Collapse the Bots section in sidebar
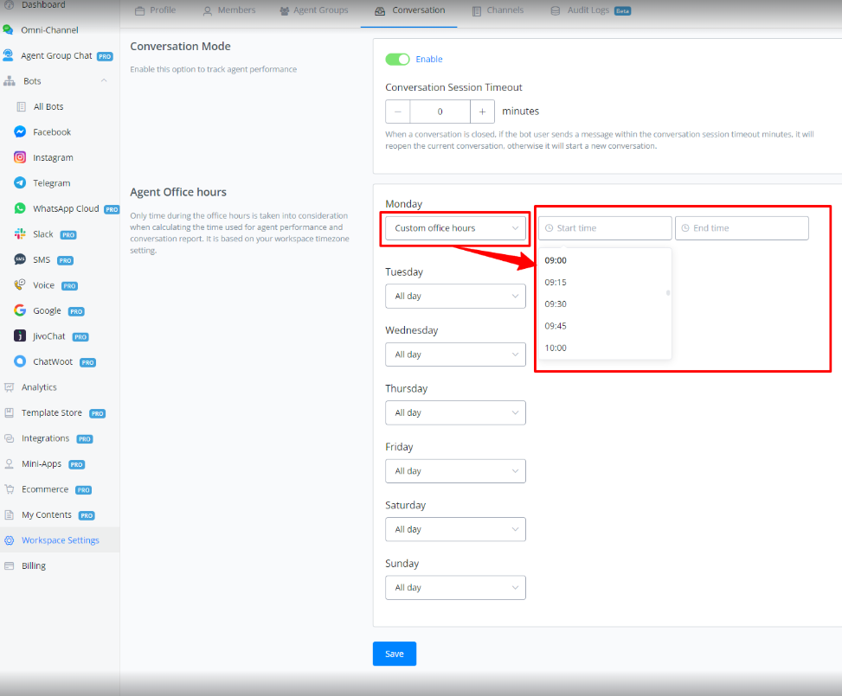The image size is (842, 696). pyautogui.click(x=104, y=81)
